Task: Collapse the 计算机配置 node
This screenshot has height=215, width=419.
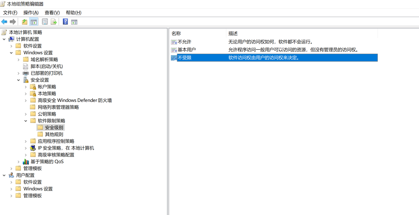Action: pos(4,39)
